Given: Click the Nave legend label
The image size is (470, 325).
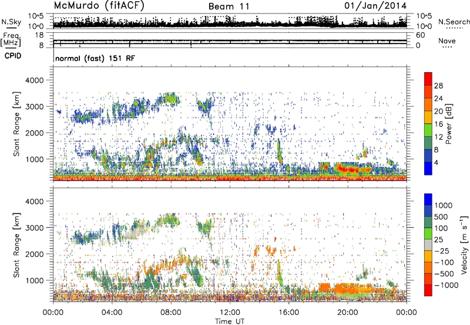Looking at the screenshot, I should [446, 40].
